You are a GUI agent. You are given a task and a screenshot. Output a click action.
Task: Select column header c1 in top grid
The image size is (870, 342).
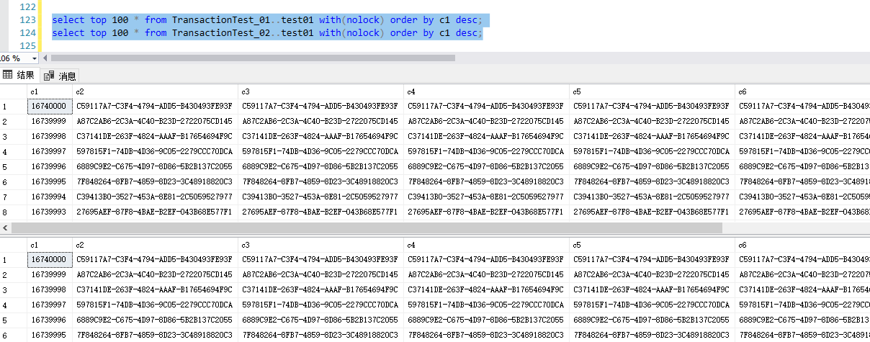[50, 91]
